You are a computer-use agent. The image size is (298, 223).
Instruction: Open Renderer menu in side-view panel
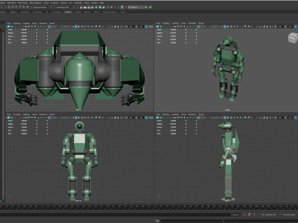[x=192, y=115]
